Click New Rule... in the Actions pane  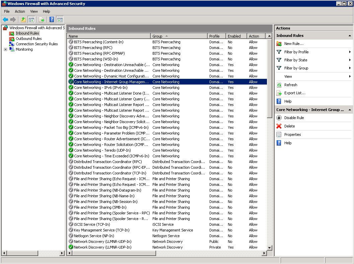(x=294, y=44)
